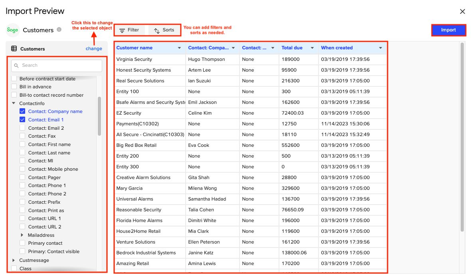
Task: Check Contact: URL 2 checkbox
Action: [x=22, y=227]
